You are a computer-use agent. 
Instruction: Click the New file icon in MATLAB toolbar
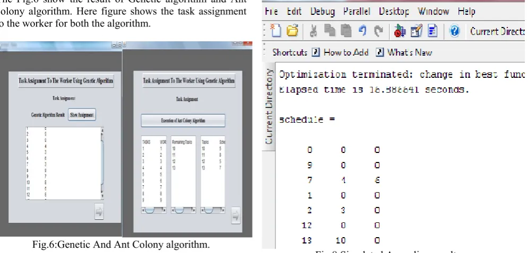[x=276, y=31]
